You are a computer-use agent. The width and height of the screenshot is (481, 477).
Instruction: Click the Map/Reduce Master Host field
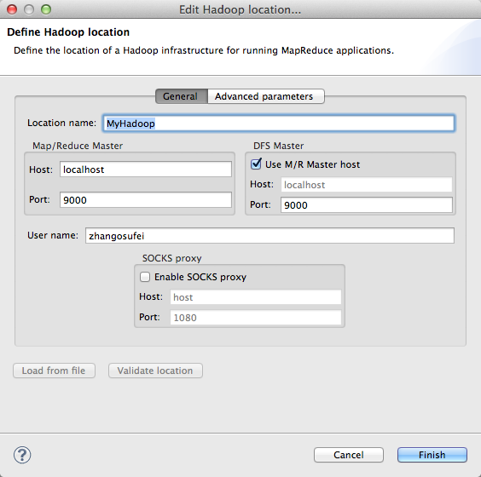(x=146, y=170)
